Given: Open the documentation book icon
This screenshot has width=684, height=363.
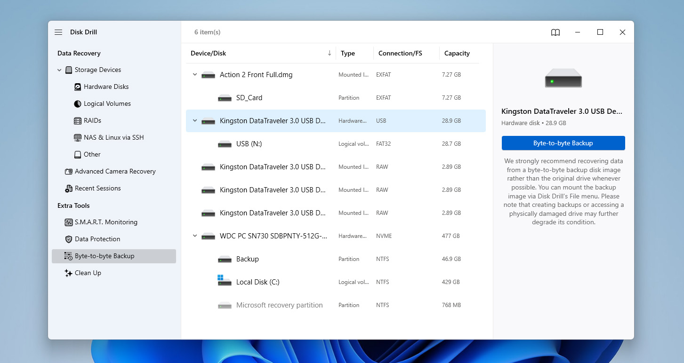Looking at the screenshot, I should click(x=555, y=32).
